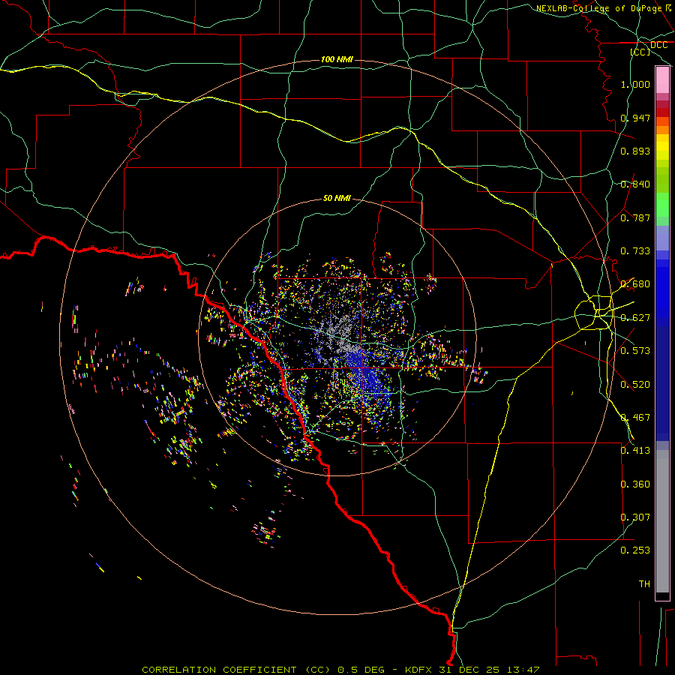The height and width of the screenshot is (675, 675).
Task: Click the 0.307 color scale label
Action: point(635,517)
